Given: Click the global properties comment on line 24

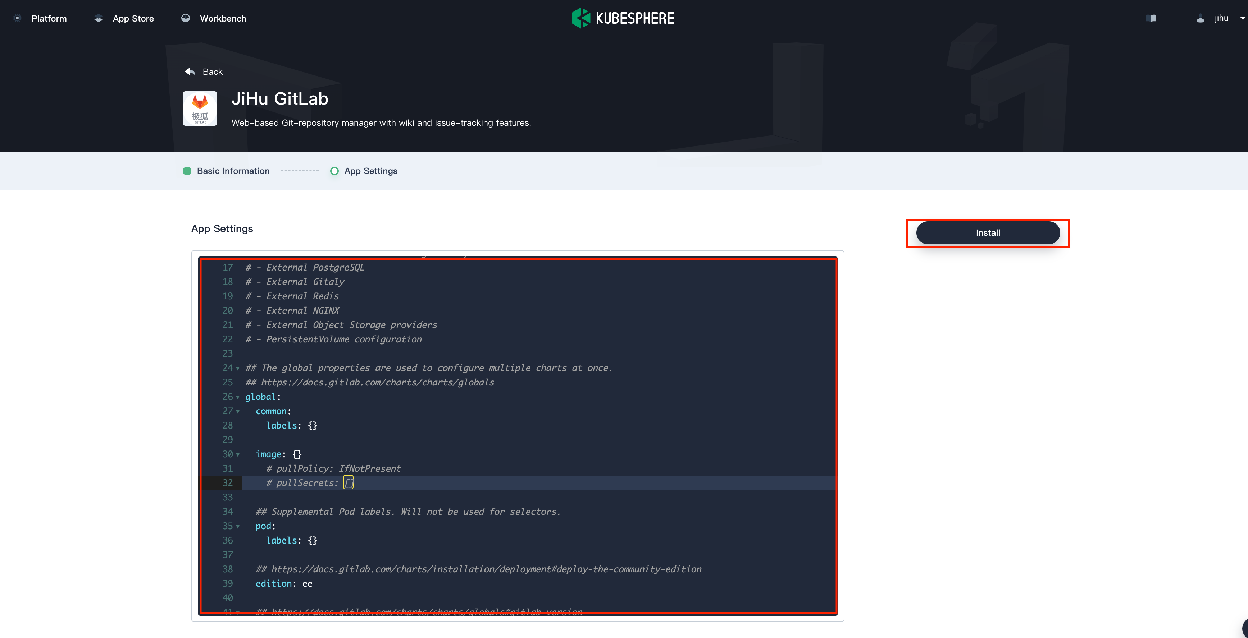Looking at the screenshot, I should pyautogui.click(x=429, y=368).
